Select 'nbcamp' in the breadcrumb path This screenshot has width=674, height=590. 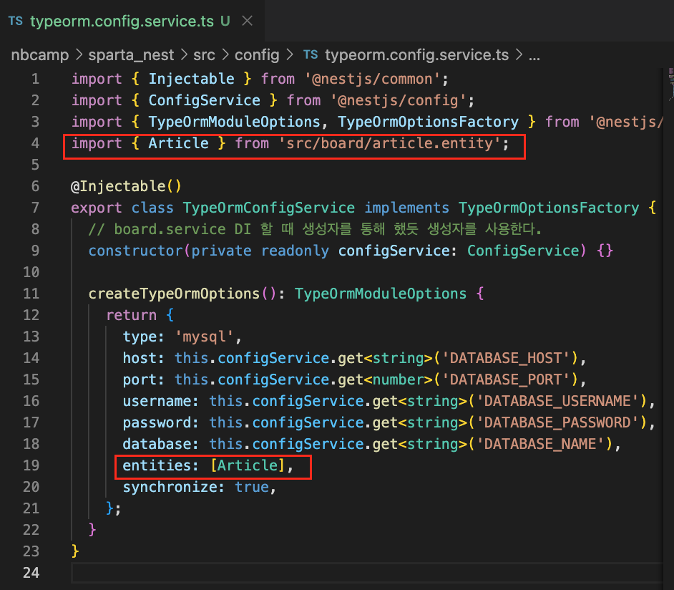point(39,54)
